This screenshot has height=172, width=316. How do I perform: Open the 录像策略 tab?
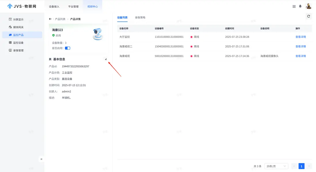point(140,18)
